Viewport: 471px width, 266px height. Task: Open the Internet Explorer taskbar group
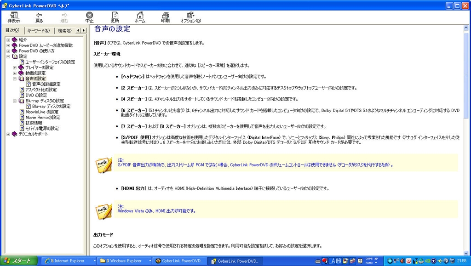(x=69, y=261)
